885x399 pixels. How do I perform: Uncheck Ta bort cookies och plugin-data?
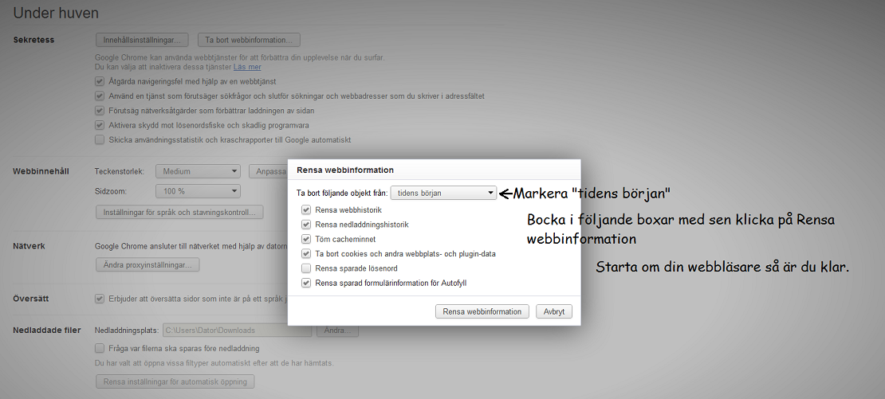tap(306, 254)
